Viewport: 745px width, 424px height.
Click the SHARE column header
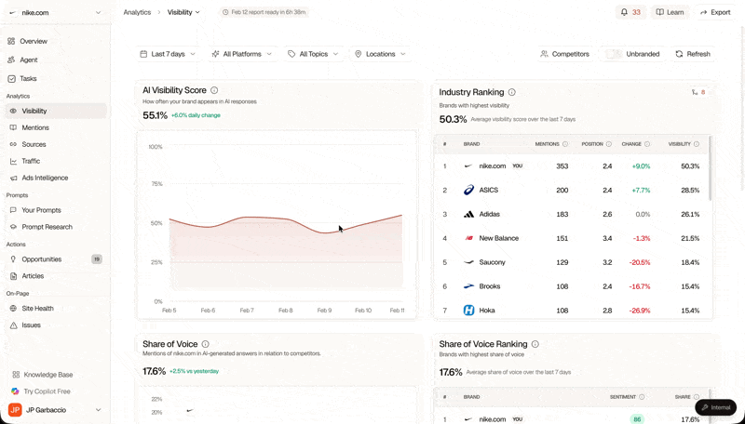pyautogui.click(x=683, y=397)
